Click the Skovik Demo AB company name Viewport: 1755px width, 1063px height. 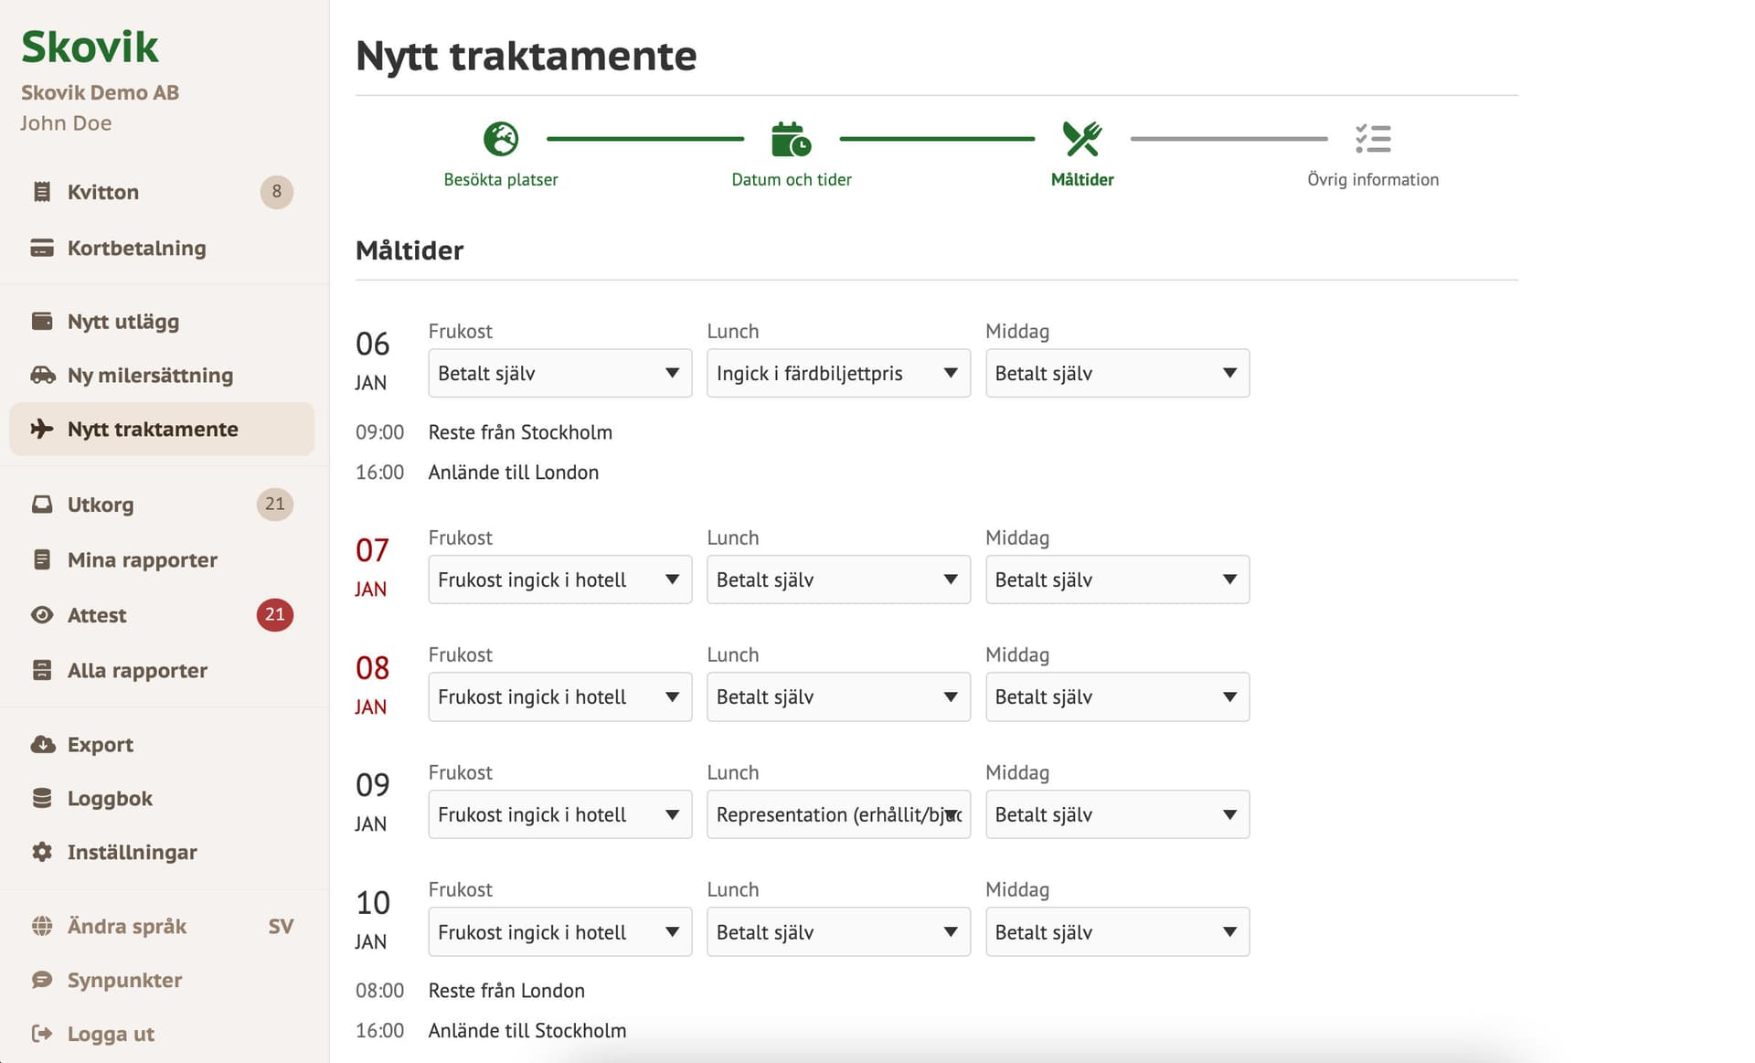click(100, 92)
